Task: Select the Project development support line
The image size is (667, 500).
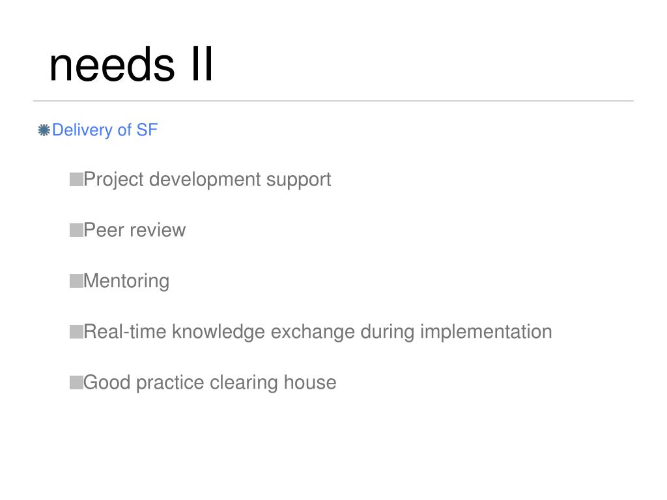Action: pos(207,180)
